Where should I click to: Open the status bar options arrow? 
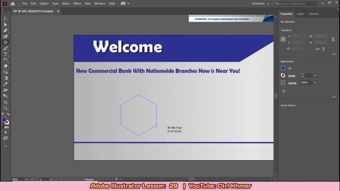point(116,179)
